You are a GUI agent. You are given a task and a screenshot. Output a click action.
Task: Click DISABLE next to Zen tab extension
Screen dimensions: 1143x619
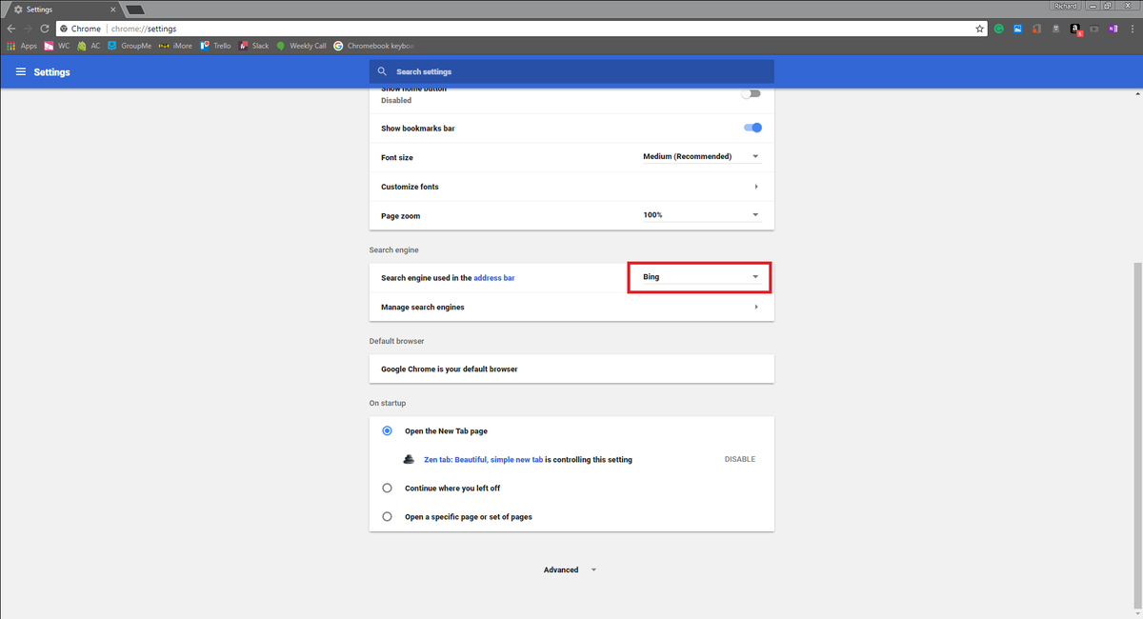740,459
